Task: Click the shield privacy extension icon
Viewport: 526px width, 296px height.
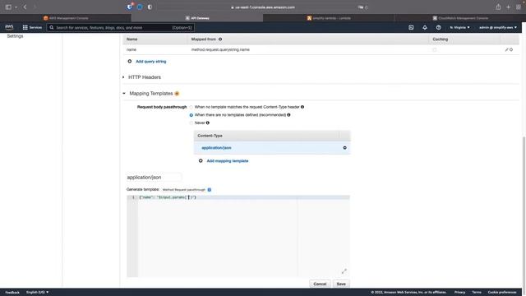Action: coord(130,7)
